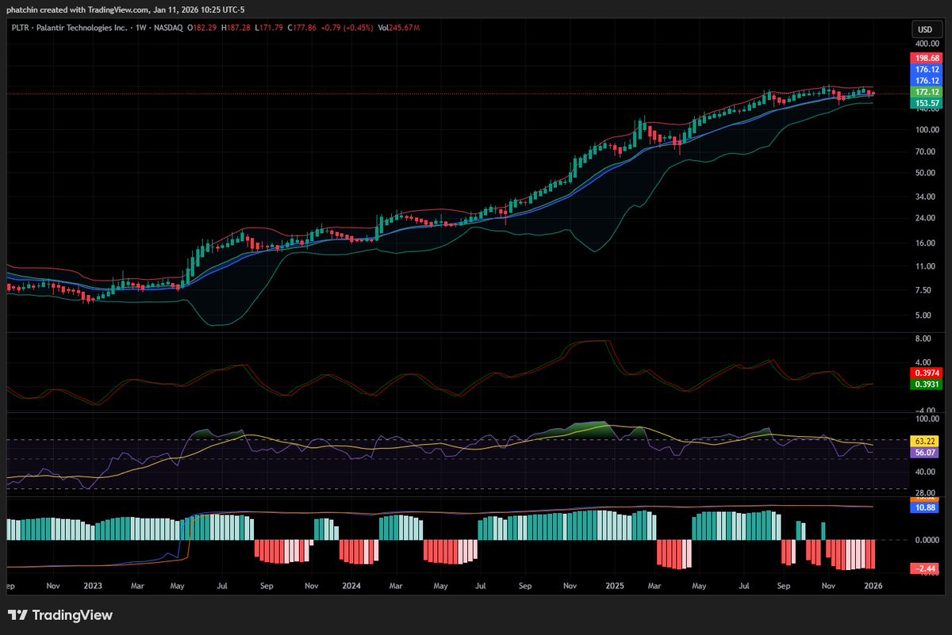Screen dimensions: 952x635
Task: Click the PLTR Palantir Technologies Inc. symbol title
Action: [x=71, y=28]
